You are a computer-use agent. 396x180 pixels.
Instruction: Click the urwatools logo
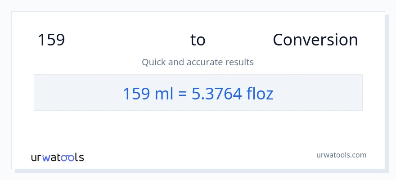pos(57,157)
